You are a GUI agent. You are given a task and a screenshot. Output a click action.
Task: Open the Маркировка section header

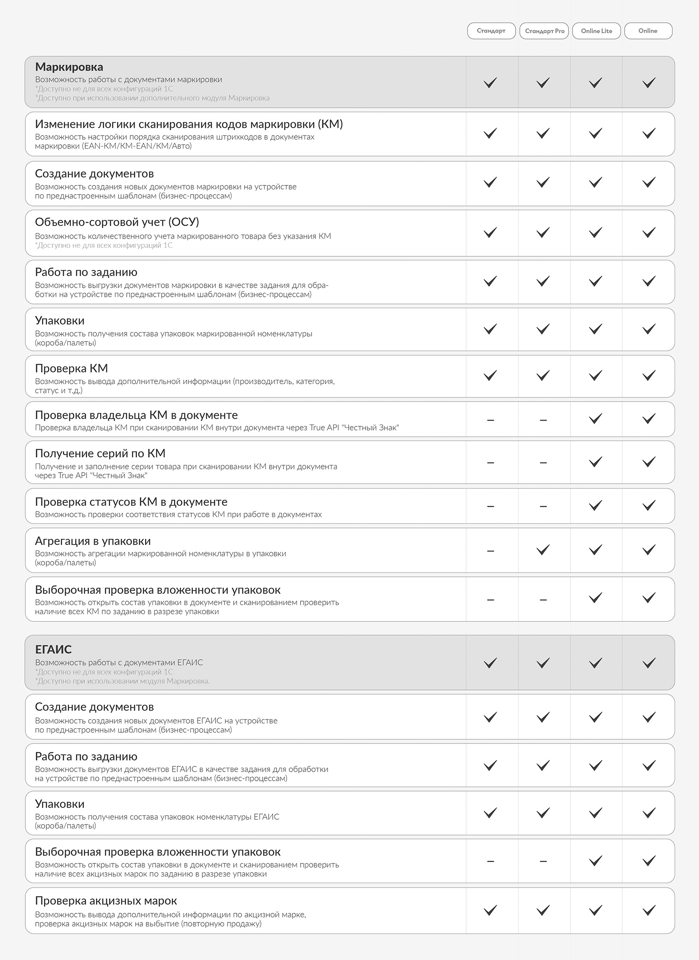tap(350, 82)
